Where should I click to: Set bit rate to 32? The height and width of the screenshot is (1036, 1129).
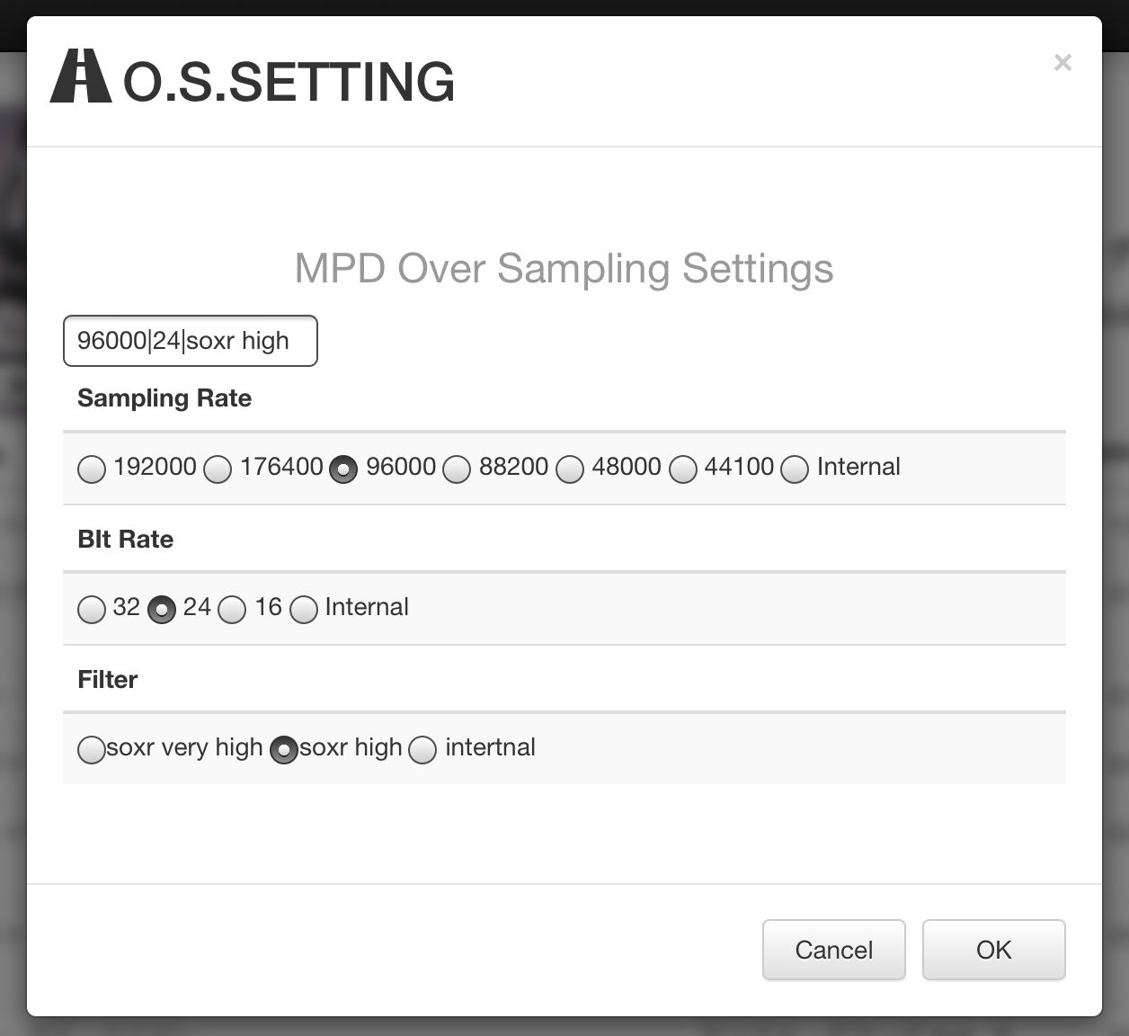(x=92, y=610)
